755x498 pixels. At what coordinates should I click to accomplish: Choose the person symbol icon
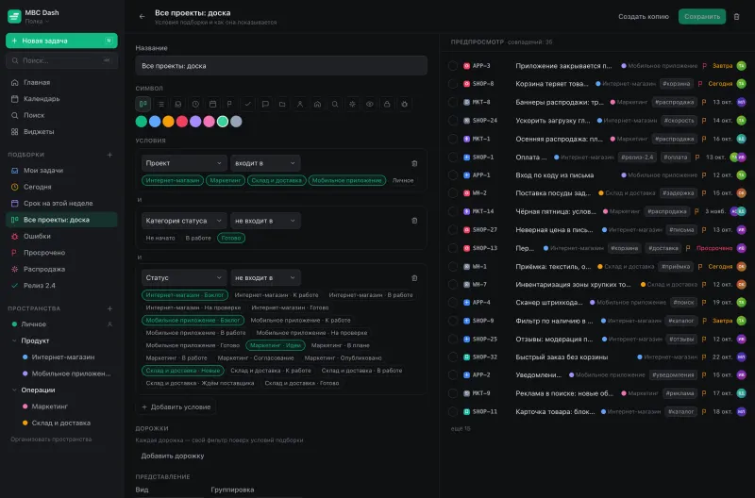[300, 104]
